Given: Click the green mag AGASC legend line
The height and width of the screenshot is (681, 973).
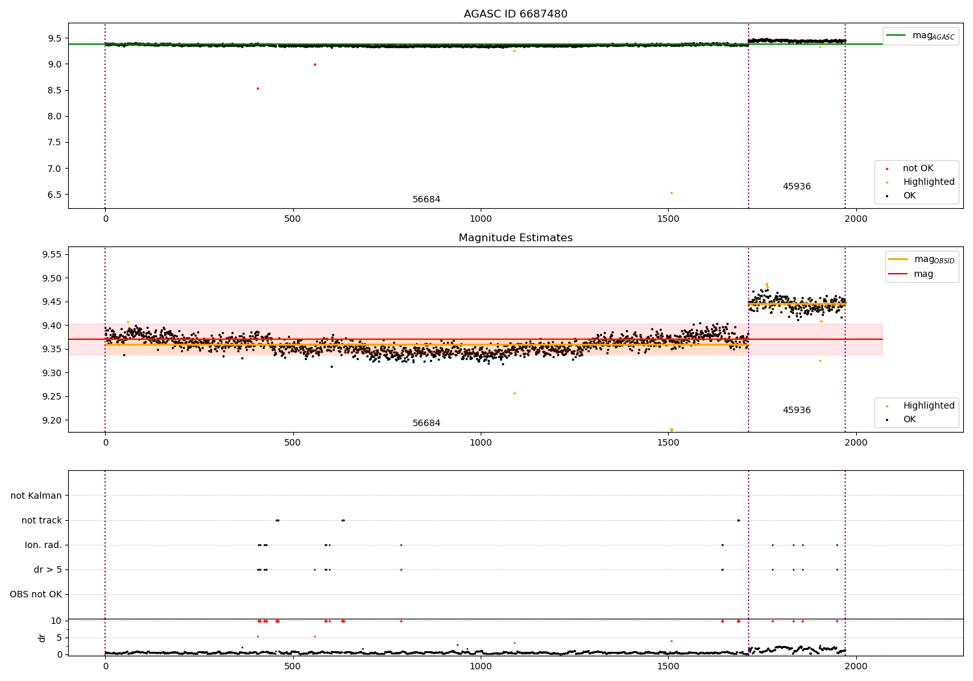Looking at the screenshot, I should 897,36.
